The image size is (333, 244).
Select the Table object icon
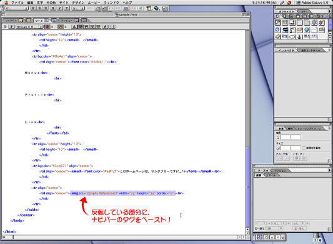300,23
